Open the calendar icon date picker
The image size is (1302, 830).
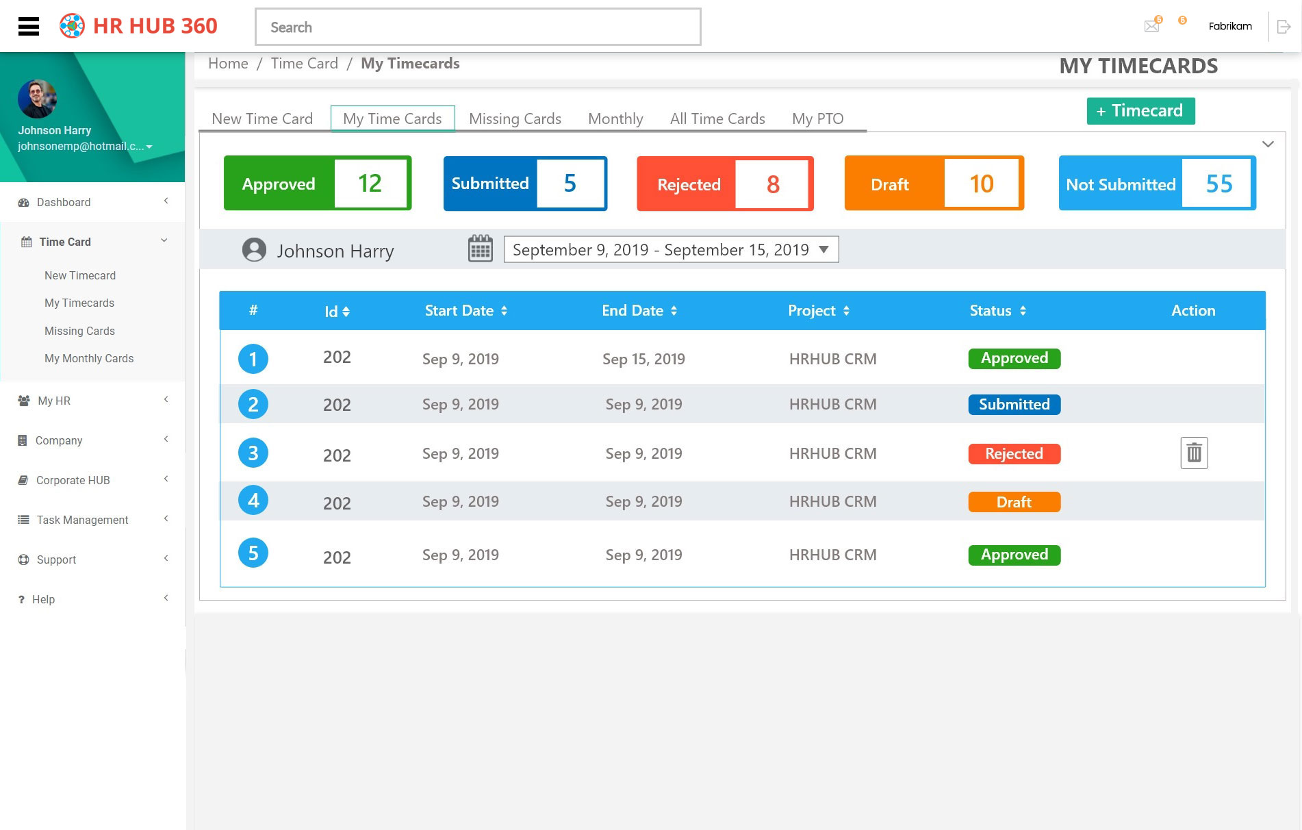(x=481, y=249)
